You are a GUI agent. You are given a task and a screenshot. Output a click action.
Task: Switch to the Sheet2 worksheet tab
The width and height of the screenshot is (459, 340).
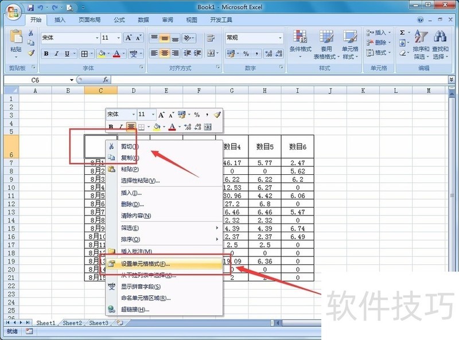(x=72, y=323)
